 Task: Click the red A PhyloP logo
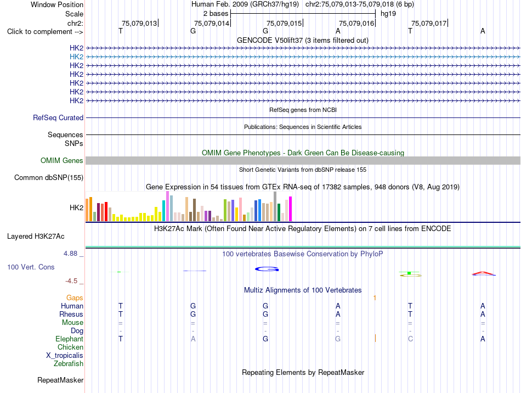pyautogui.click(x=484, y=274)
